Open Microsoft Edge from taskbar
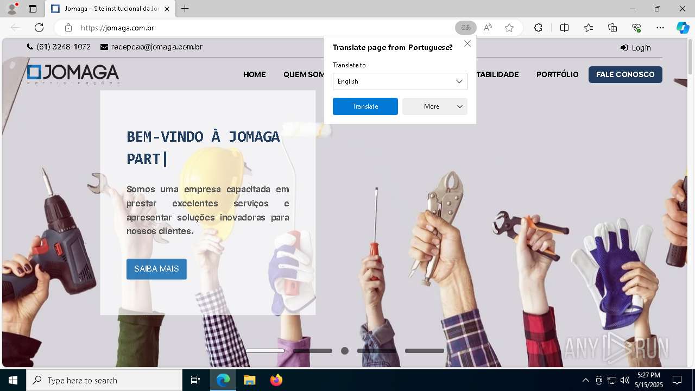The width and height of the screenshot is (695, 391). point(223,380)
